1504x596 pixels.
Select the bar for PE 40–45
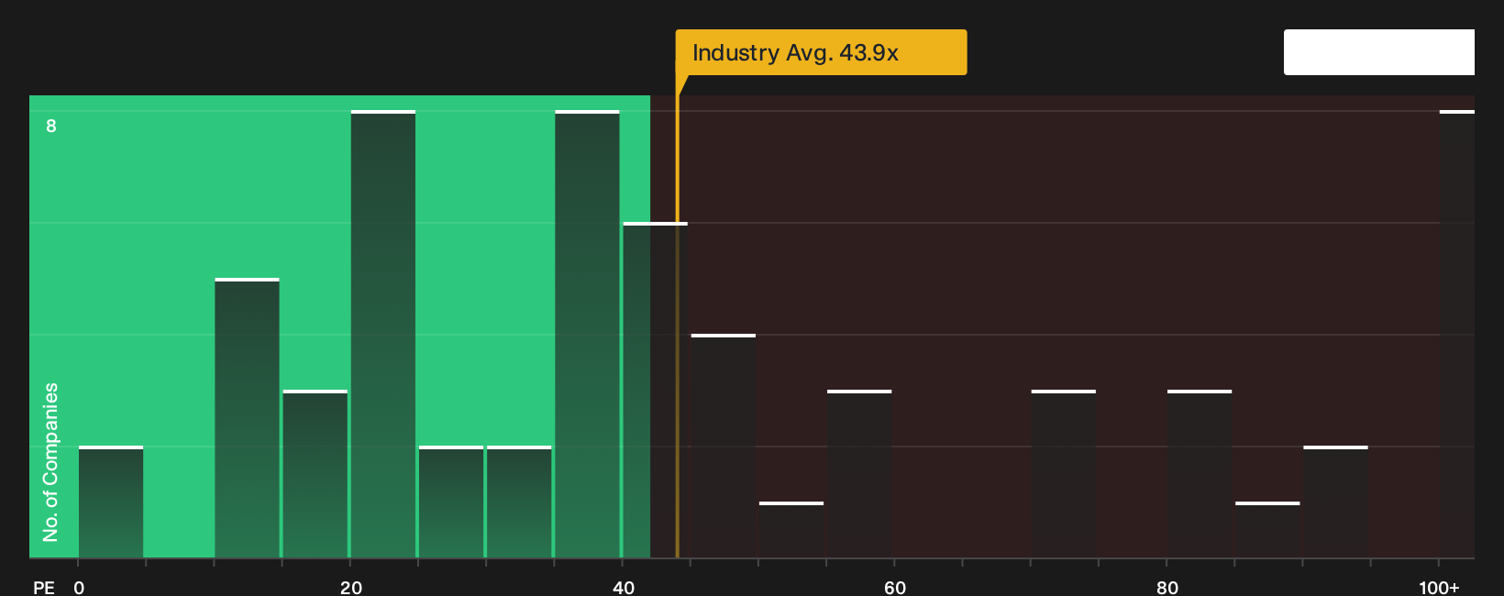pyautogui.click(x=655, y=391)
